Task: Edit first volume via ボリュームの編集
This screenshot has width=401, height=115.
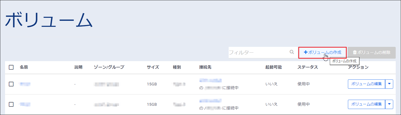Action: point(366,84)
